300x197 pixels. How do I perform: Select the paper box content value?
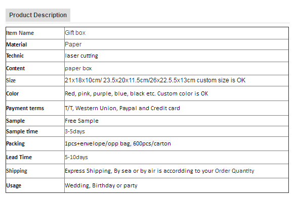click(78, 68)
